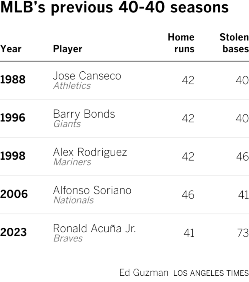Click the Giants team label
The width and height of the screenshot is (249, 282).
coord(67,124)
